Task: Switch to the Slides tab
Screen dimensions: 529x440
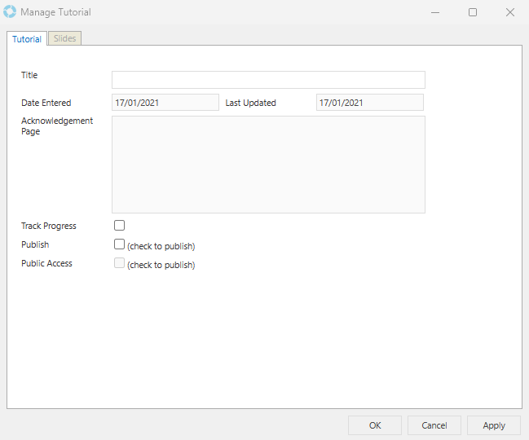Action: point(65,38)
